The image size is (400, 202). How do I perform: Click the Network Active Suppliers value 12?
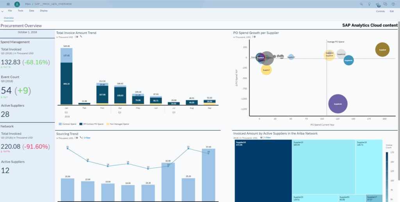(x=5, y=170)
